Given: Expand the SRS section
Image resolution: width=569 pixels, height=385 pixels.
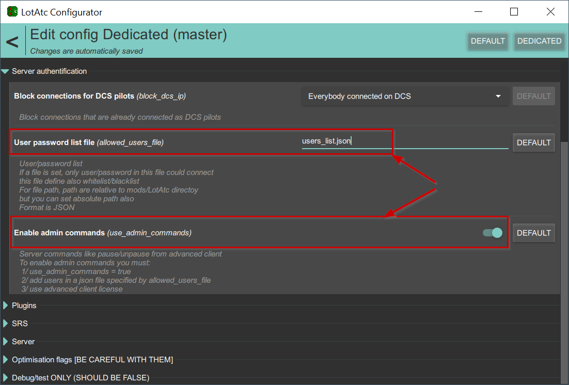Looking at the screenshot, I should tap(6, 323).
